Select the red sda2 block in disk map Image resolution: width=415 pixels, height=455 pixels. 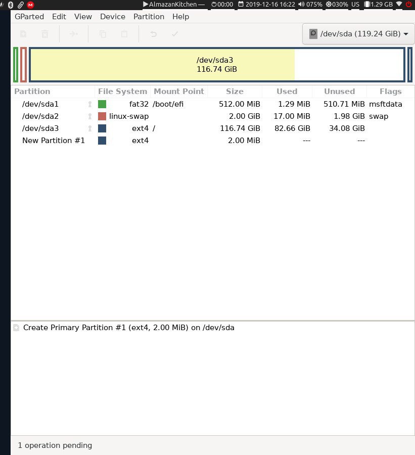[x=24, y=64]
